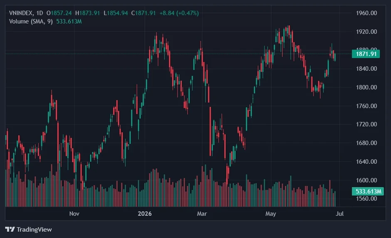Click the 1920.00 price axis label
391x238 pixels.
click(366, 32)
